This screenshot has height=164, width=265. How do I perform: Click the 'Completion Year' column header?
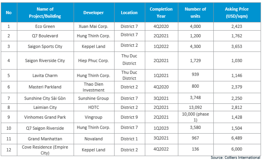(x=161, y=13)
